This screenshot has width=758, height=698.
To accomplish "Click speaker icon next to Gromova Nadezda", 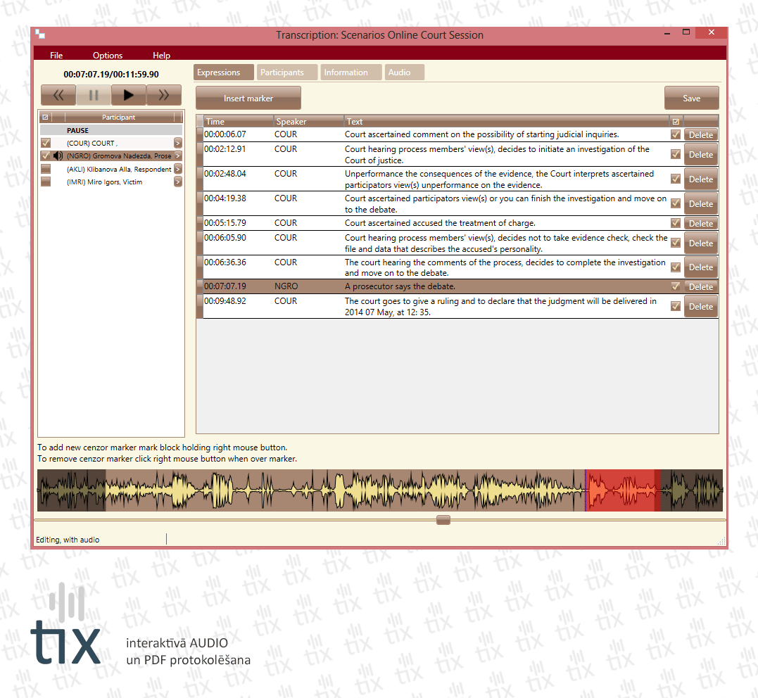I will (x=58, y=156).
